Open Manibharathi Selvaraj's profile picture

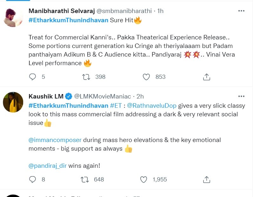pyautogui.click(x=13, y=17)
